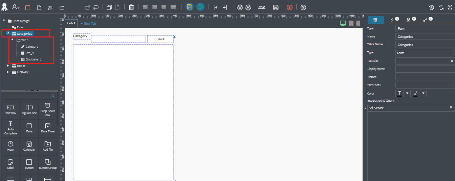Click the octopus logo icon
The width and height of the screenshot is (455, 181).
click(4, 7)
